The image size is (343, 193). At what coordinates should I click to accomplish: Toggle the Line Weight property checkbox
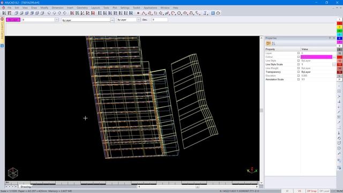tap(299, 68)
